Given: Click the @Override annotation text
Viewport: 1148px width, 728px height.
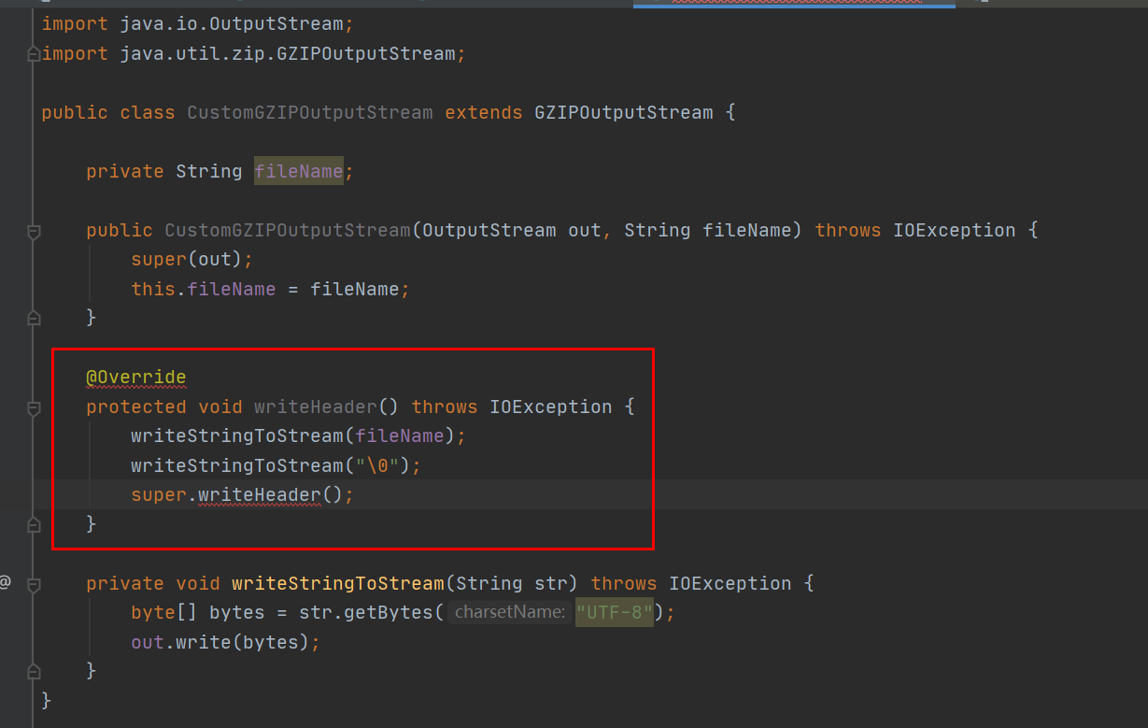Looking at the screenshot, I should coord(134,378).
